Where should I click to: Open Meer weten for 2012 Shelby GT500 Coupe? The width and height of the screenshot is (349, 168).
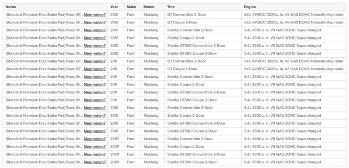[x=95, y=53]
